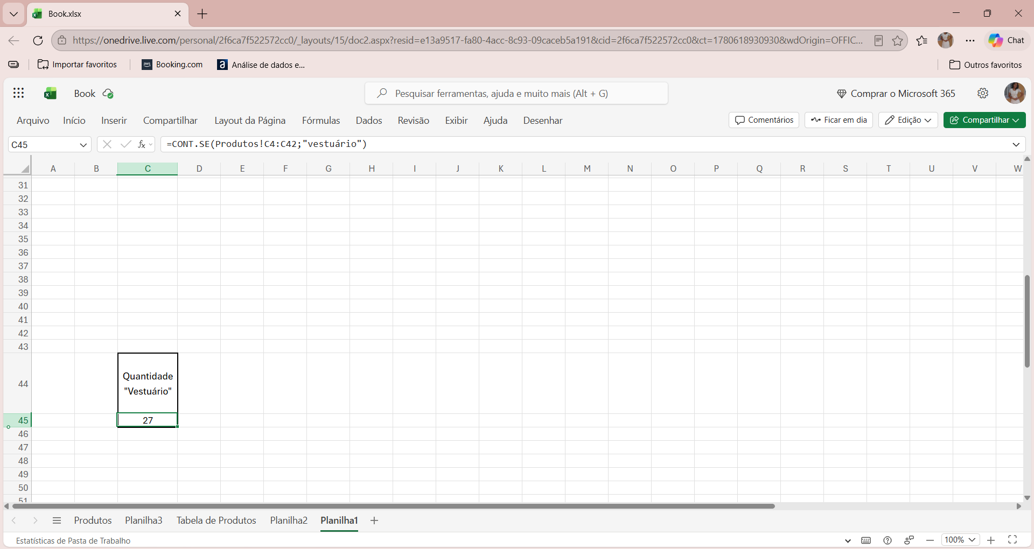Image resolution: width=1034 pixels, height=549 pixels.
Task: Click the Excel logo icon
Action: pos(51,94)
